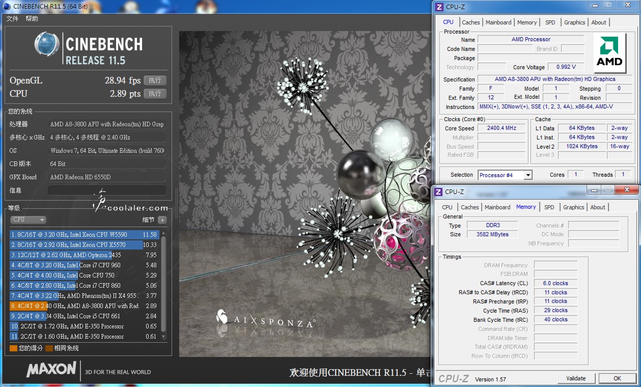Click the CPU-Z icon in lower window title bar
The image size is (641, 387).
pyautogui.click(x=438, y=191)
